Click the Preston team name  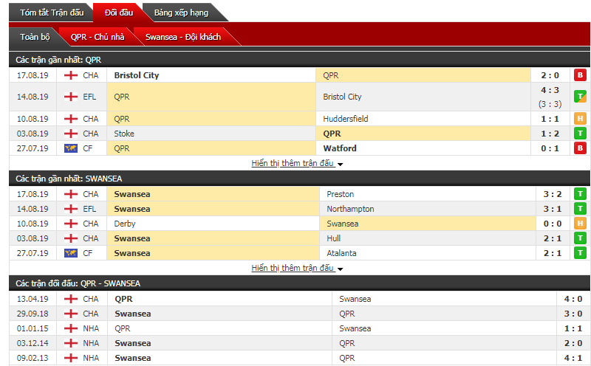coord(340,194)
